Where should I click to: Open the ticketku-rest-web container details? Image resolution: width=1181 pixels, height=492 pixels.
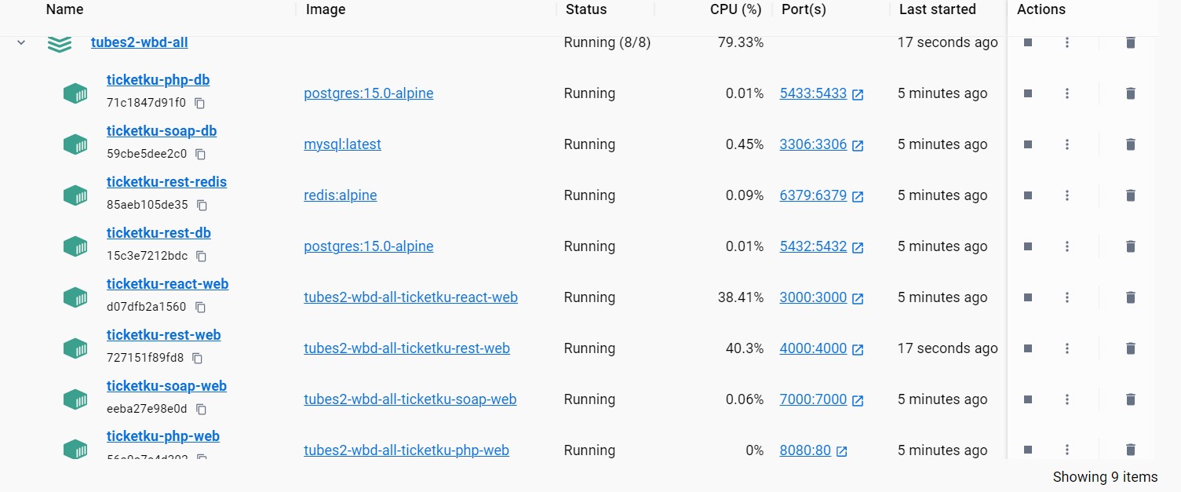point(163,335)
